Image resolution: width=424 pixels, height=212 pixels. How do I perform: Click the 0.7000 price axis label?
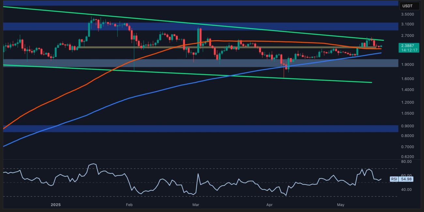[x=408, y=147]
